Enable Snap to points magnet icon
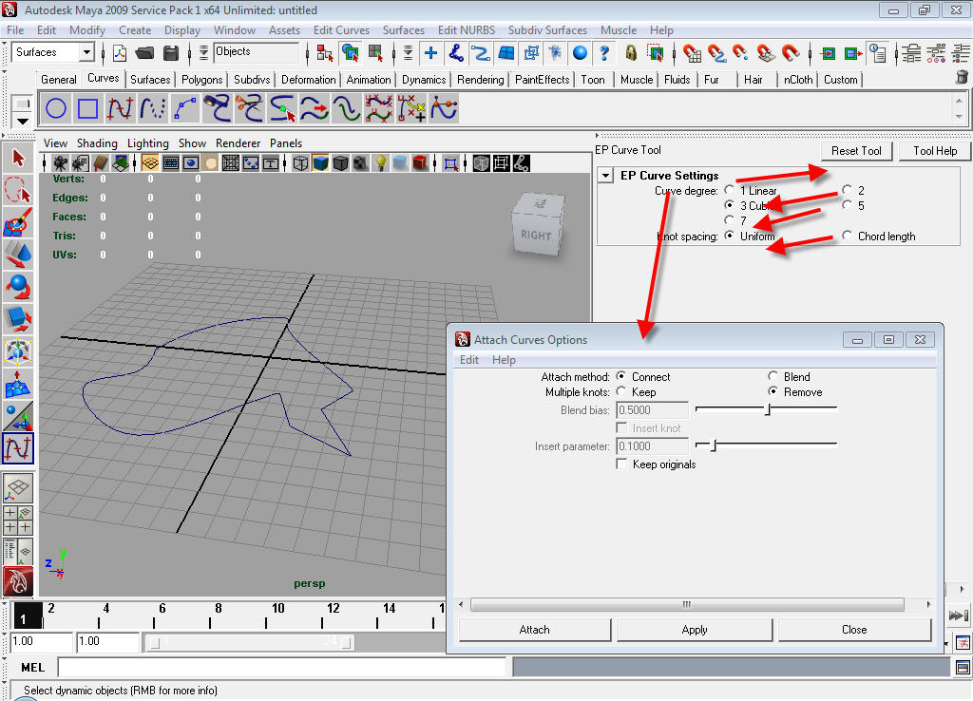Screen dimensions: 973x701 740,53
